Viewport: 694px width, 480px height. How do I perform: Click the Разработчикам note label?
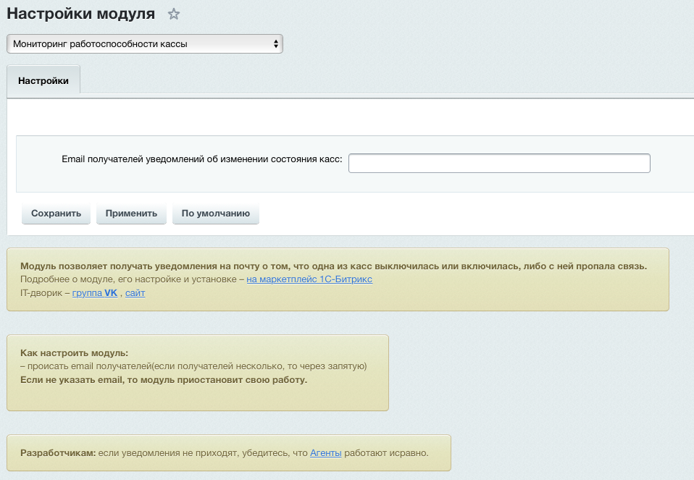click(58, 453)
